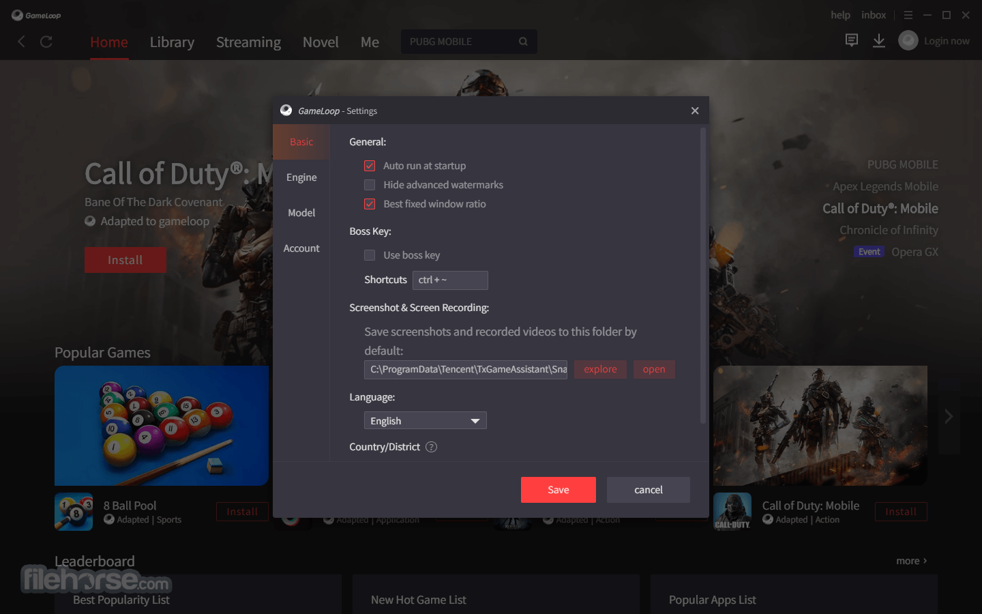Switch to the Engine settings tab
This screenshot has width=982, height=614.
point(301,177)
